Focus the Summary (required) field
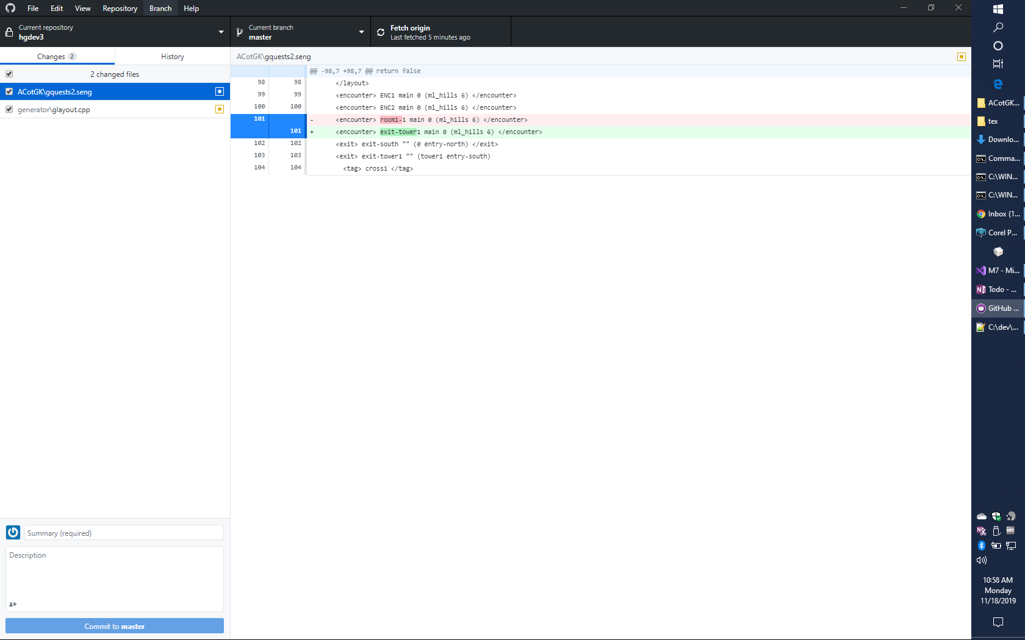Image resolution: width=1025 pixels, height=640 pixels. 123,533
